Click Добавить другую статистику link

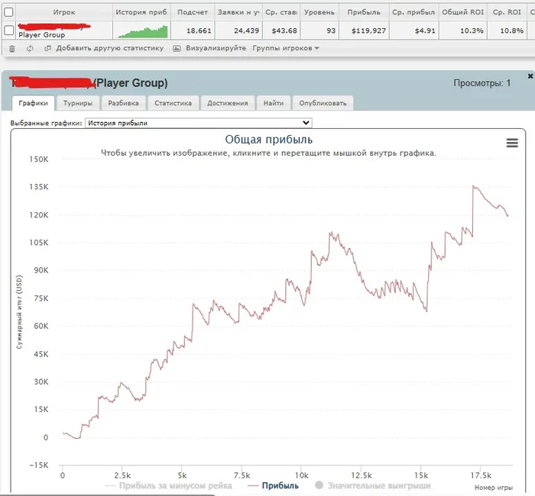pos(110,48)
